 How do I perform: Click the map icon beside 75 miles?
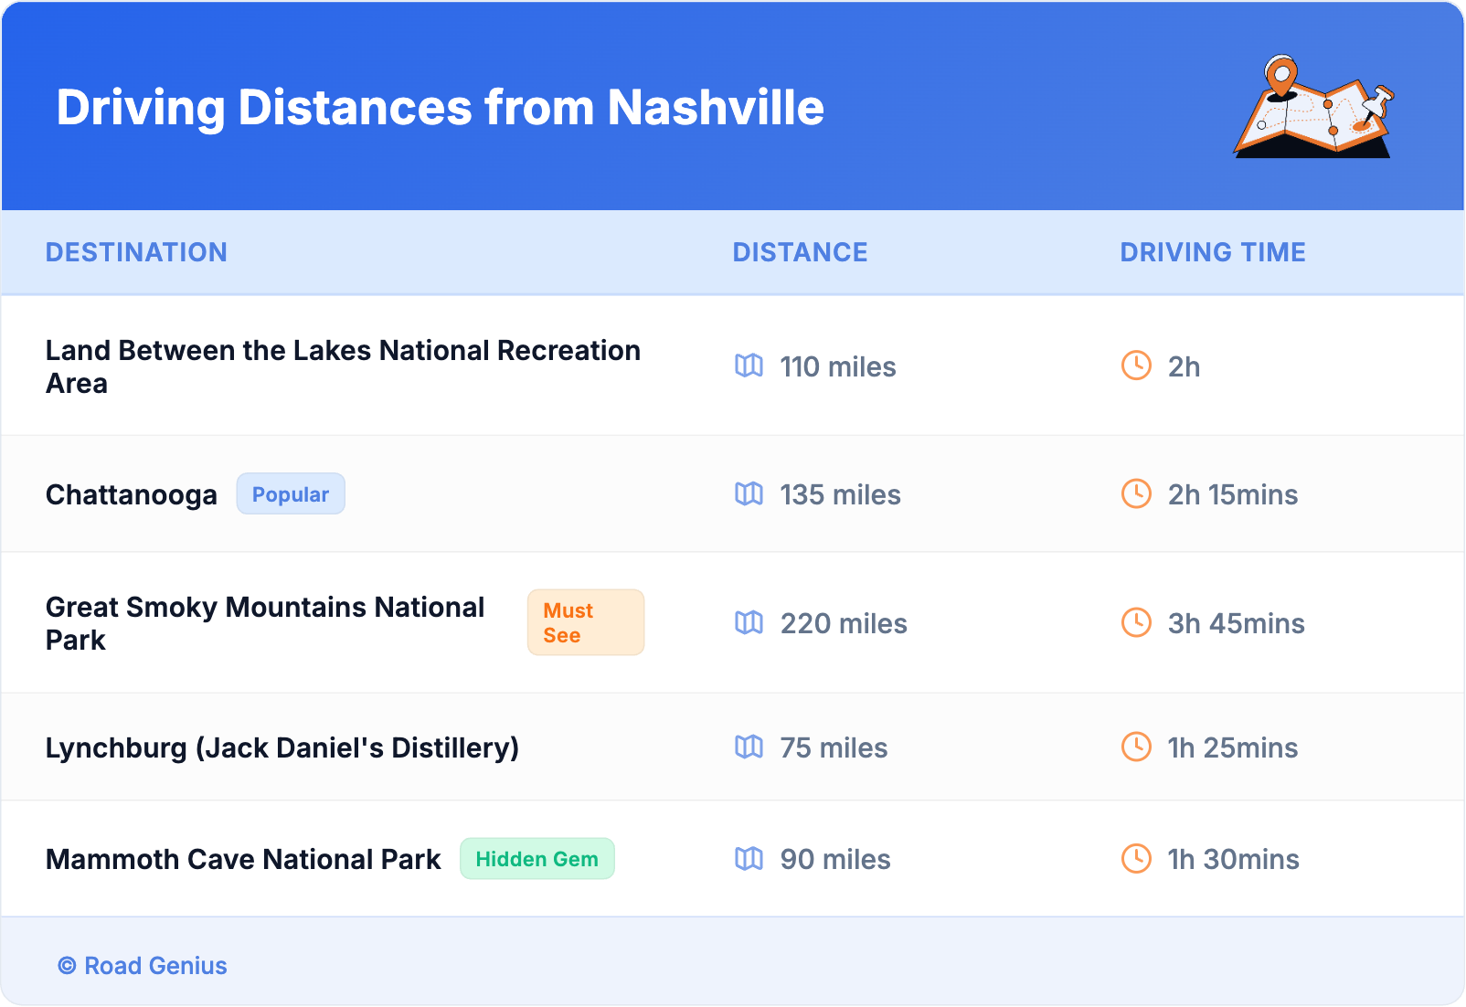(749, 747)
